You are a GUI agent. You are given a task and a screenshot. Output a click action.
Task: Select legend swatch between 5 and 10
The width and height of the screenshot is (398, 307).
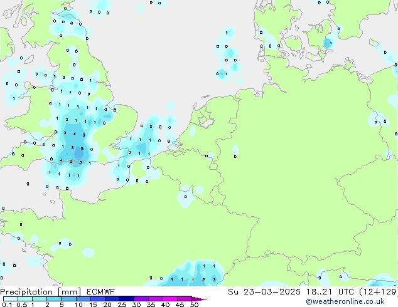pos(68,299)
